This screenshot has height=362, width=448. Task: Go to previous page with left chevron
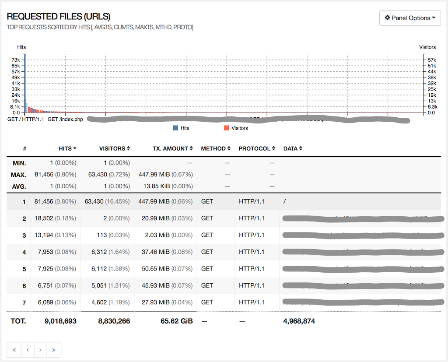27,350
